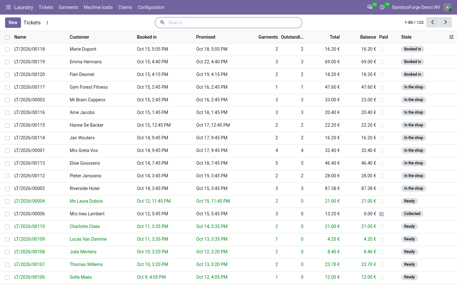Sort by the State column header

(406, 37)
